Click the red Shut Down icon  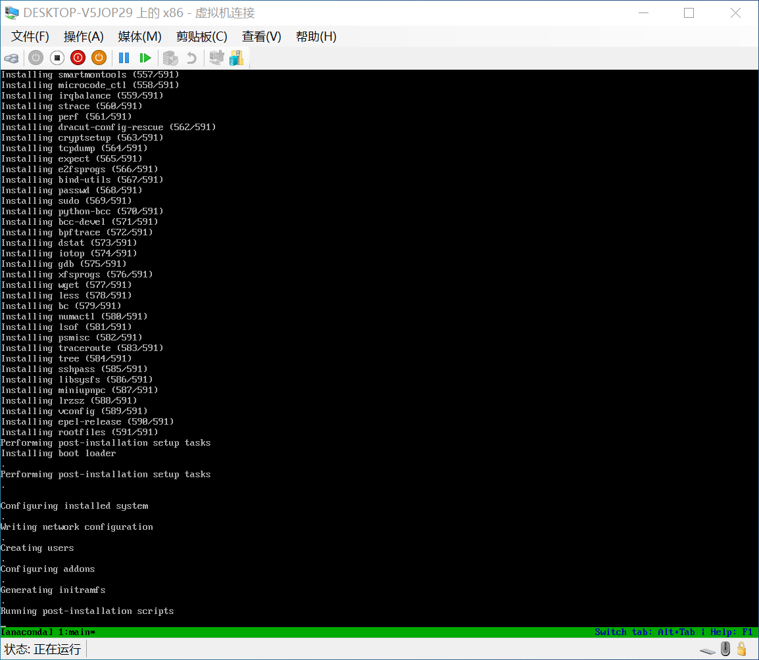pos(78,58)
